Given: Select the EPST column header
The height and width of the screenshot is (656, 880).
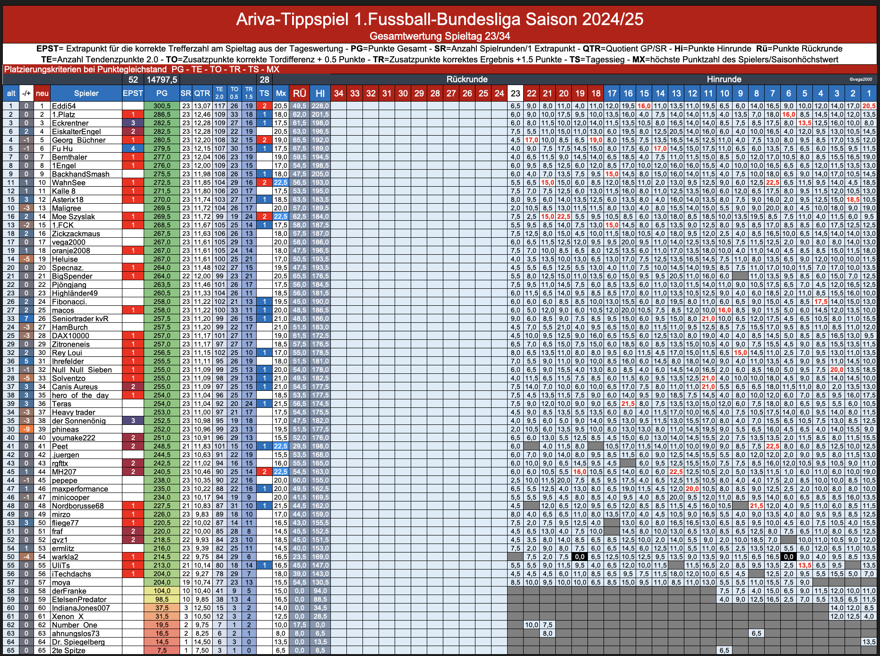Looking at the screenshot, I should pyautogui.click(x=133, y=93).
